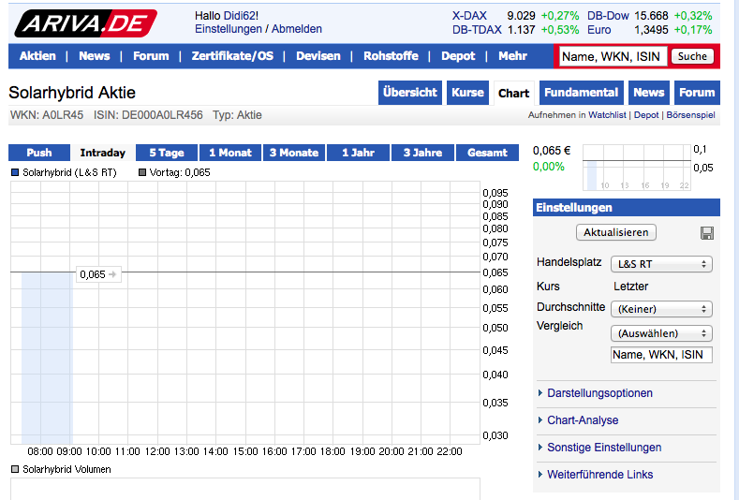Click the Suche button

tap(692, 56)
